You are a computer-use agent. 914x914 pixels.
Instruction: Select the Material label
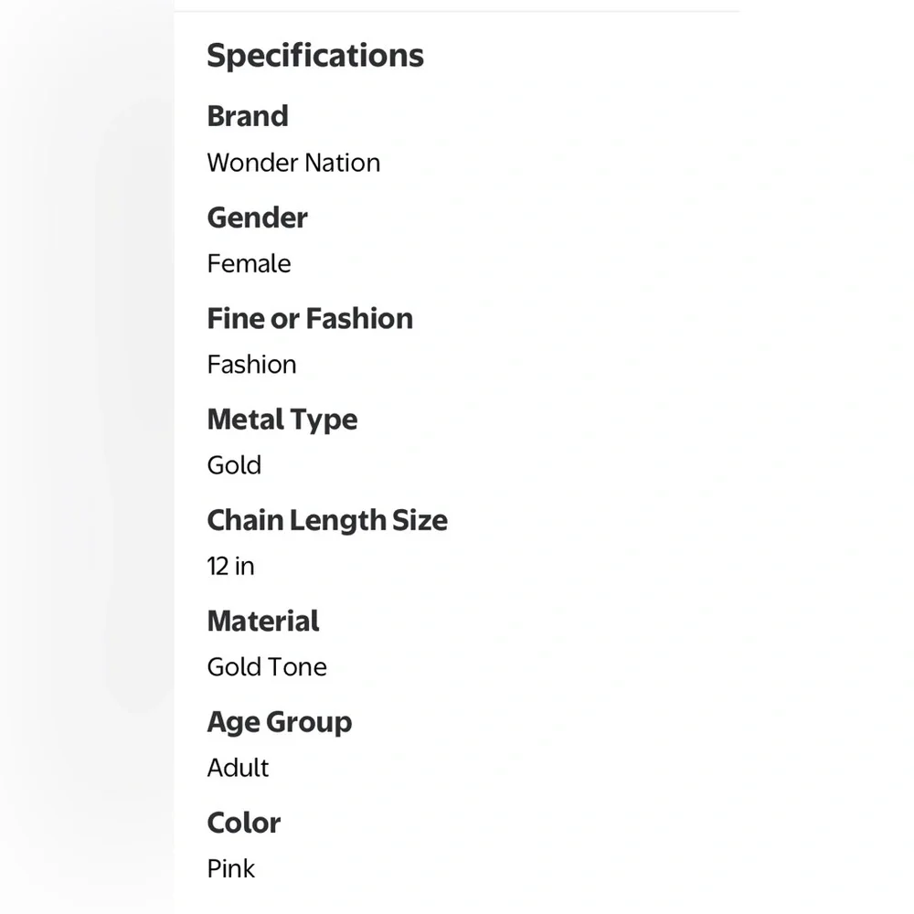click(263, 621)
